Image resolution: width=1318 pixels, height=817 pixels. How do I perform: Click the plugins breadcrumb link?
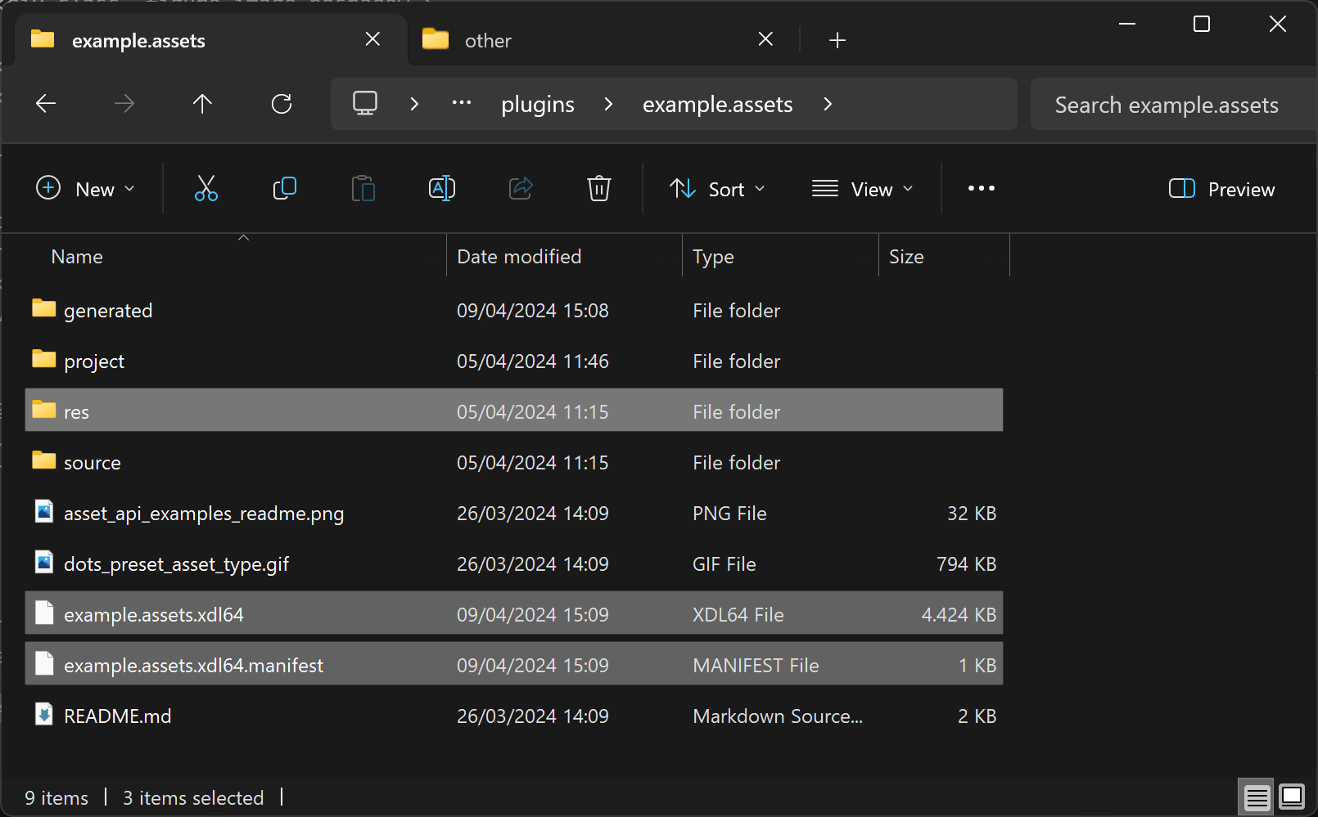point(537,105)
